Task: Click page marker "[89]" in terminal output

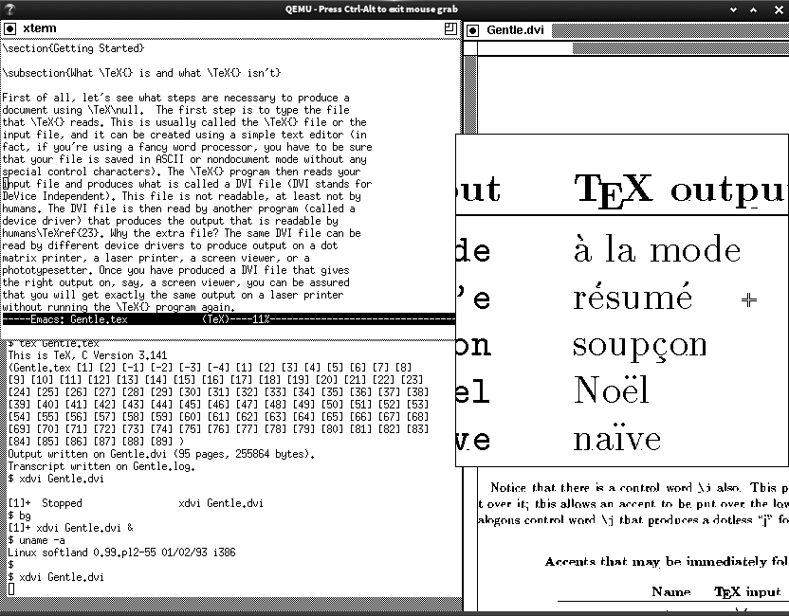Action: coord(161,442)
